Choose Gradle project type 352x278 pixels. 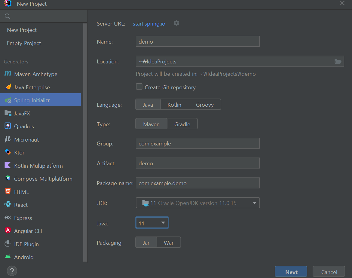pos(182,124)
